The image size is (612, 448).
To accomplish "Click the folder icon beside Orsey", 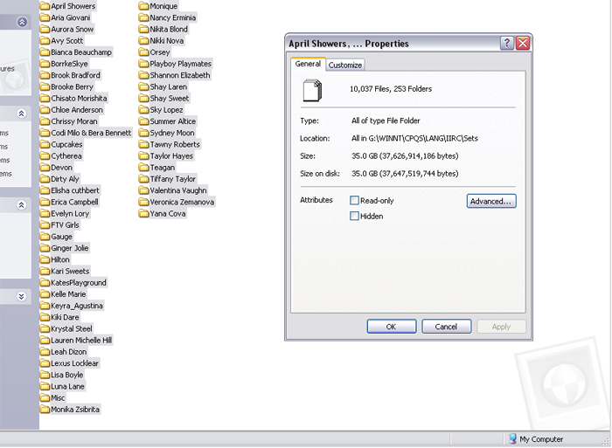I will point(144,52).
